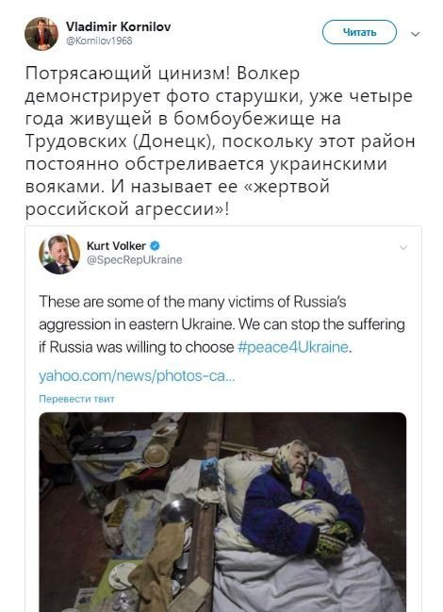Click the phrase «жертвой российской агрессии» in tweet
The height and width of the screenshot is (612, 443).
coord(178,197)
